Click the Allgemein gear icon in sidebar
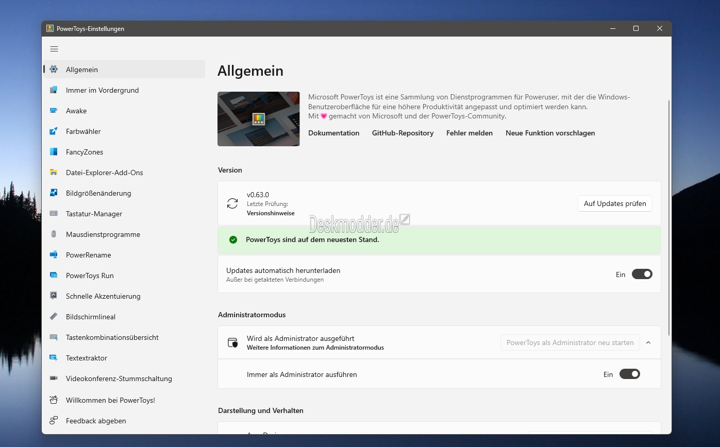This screenshot has width=720, height=447. (x=54, y=70)
